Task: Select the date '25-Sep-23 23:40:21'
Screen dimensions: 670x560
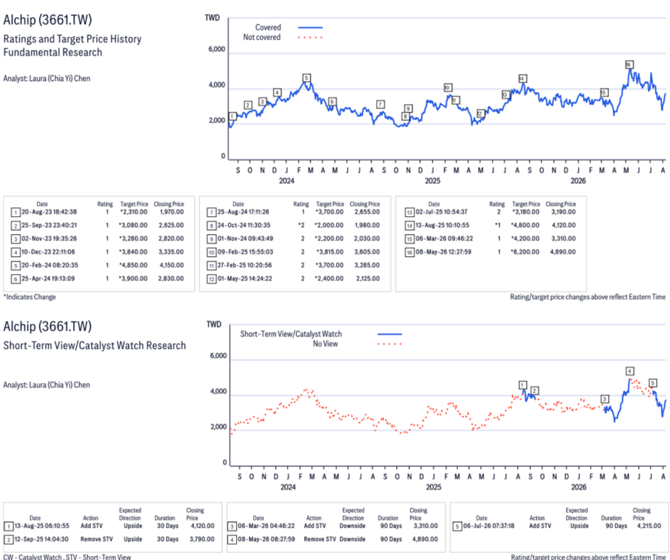Action: [49, 225]
